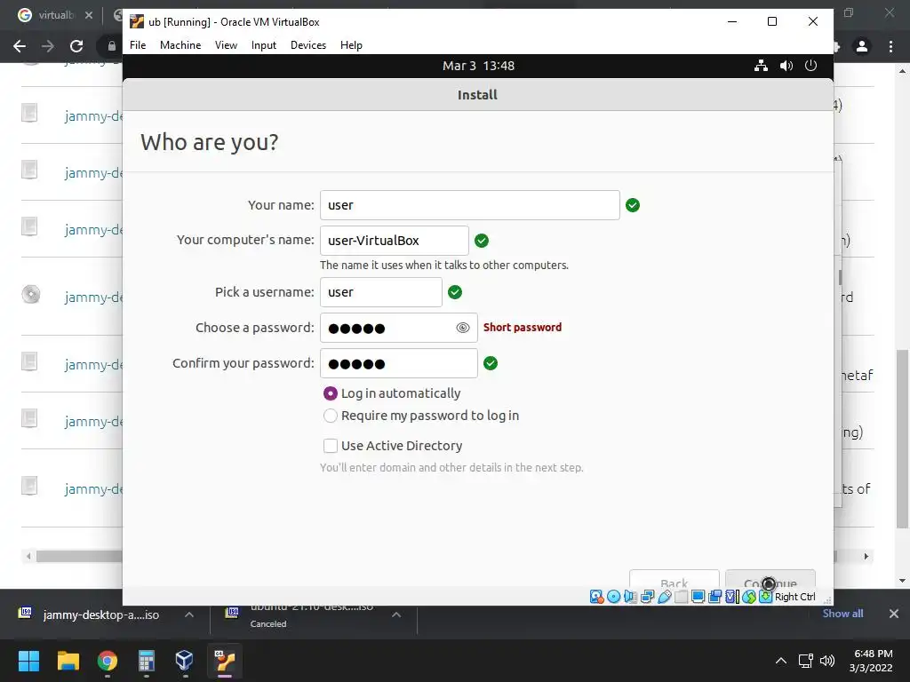
Task: Click the display indicator in VirtualBox status bar
Action: tap(698, 597)
